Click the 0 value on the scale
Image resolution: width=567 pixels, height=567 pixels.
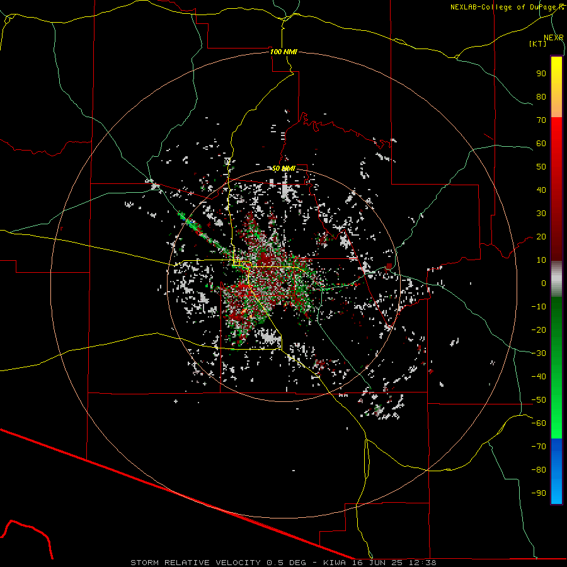click(x=544, y=283)
